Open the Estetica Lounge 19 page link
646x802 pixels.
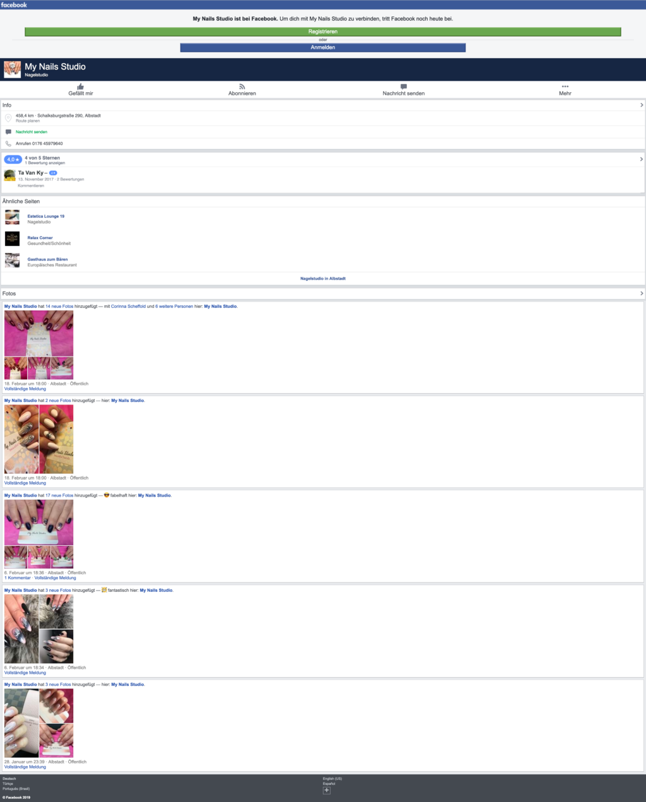point(45,216)
